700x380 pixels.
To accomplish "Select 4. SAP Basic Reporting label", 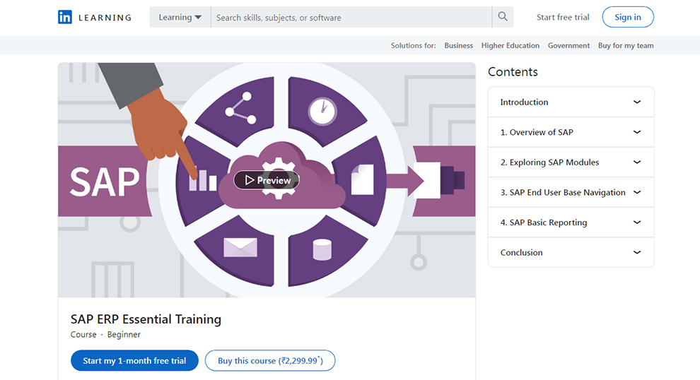I will click(543, 222).
